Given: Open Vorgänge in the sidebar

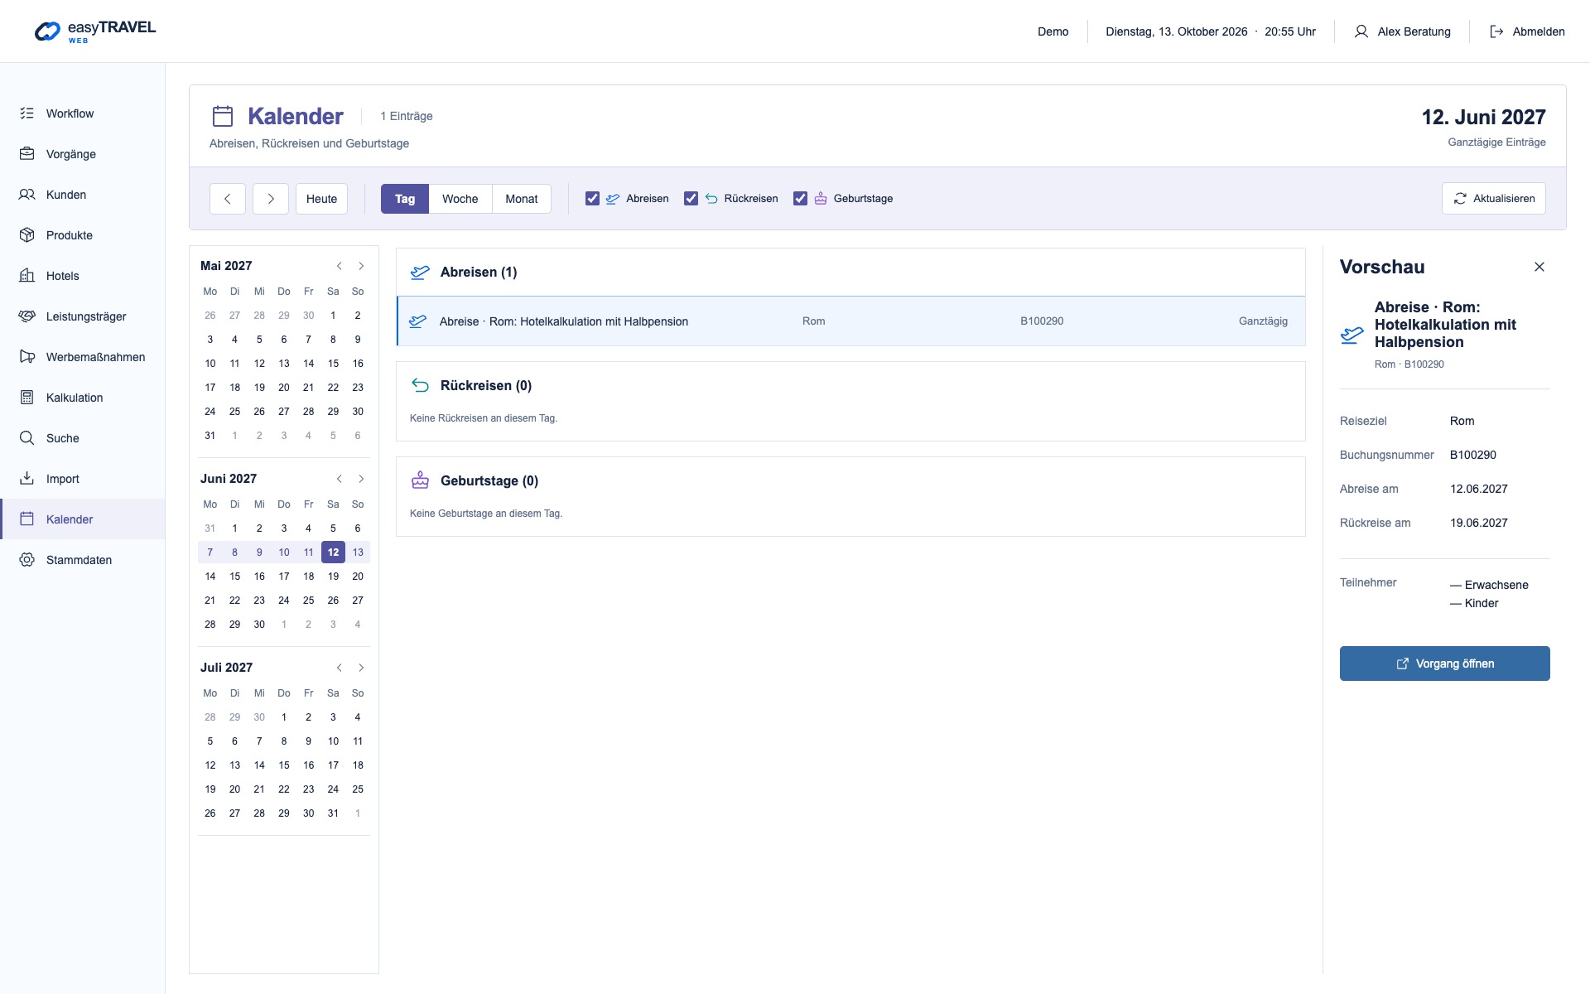Looking at the screenshot, I should pos(83,154).
